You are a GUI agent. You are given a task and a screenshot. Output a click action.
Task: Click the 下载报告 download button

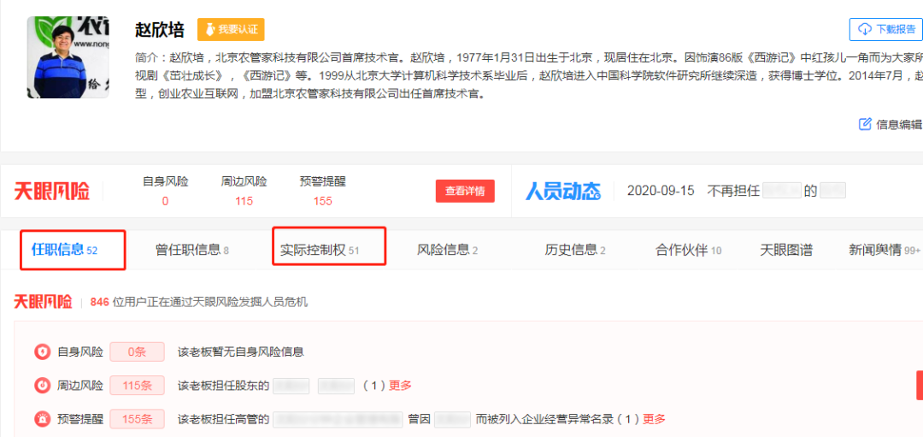[x=886, y=29]
